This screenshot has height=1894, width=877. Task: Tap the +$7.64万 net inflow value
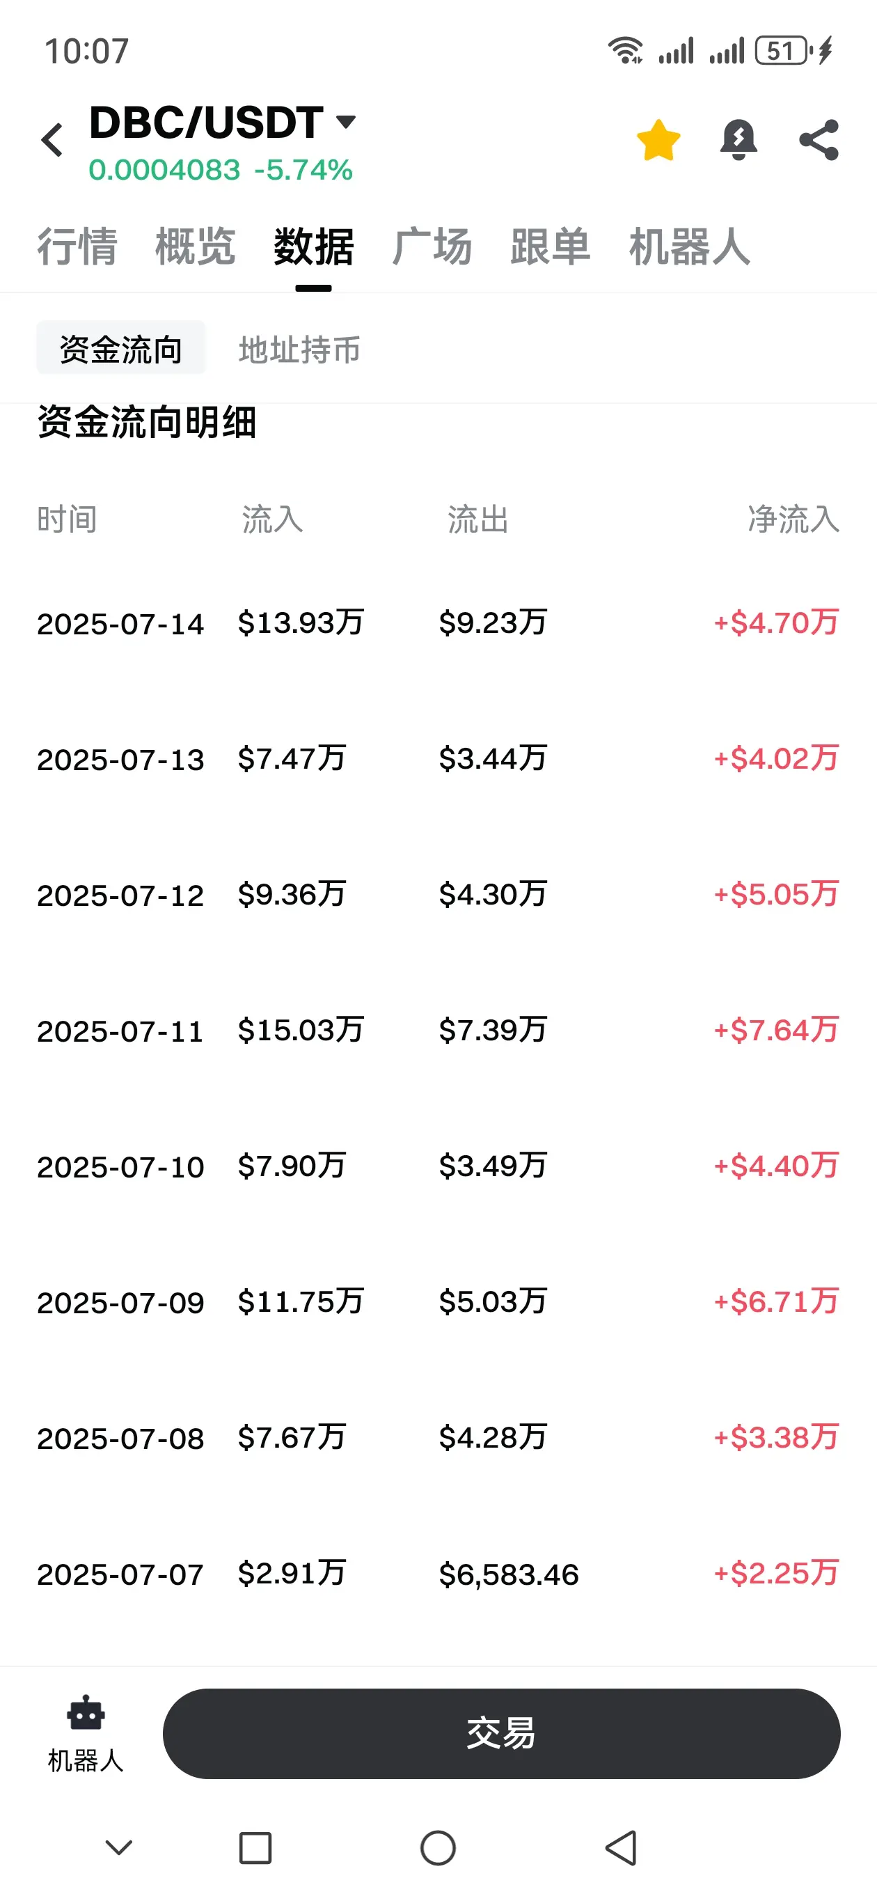pos(776,1030)
